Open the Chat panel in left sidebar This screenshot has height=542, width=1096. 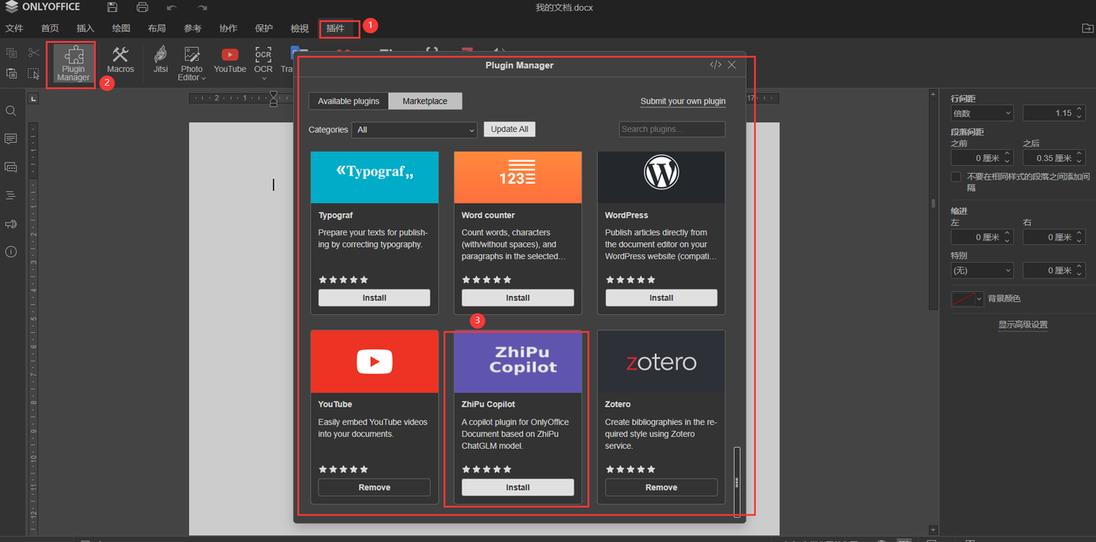click(x=11, y=167)
